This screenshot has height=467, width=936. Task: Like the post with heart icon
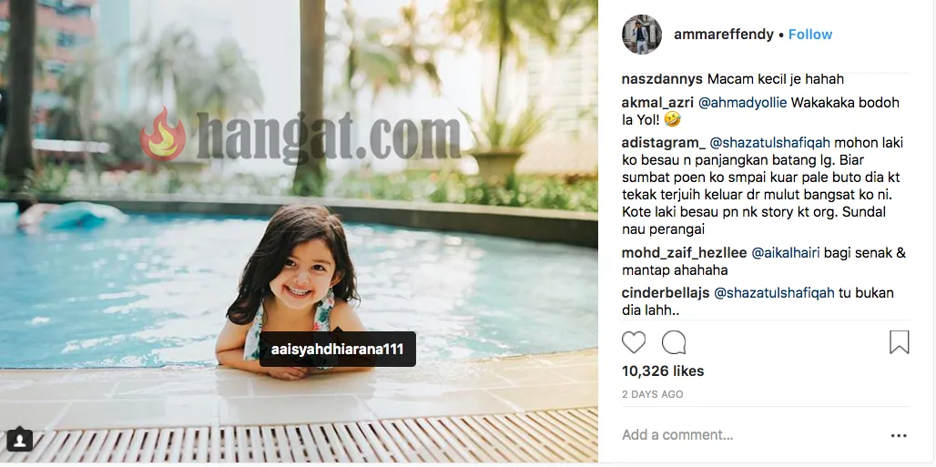click(634, 343)
